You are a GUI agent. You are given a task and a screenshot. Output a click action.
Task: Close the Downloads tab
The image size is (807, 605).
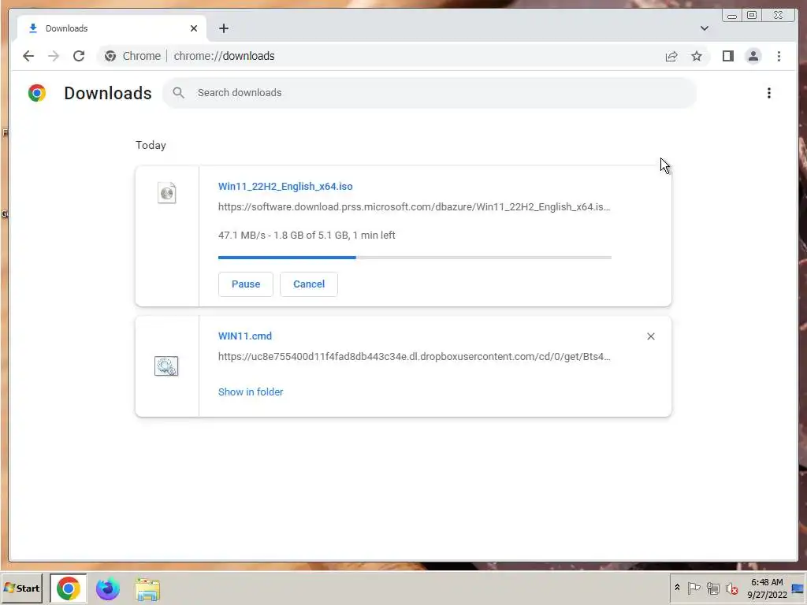[x=194, y=28]
